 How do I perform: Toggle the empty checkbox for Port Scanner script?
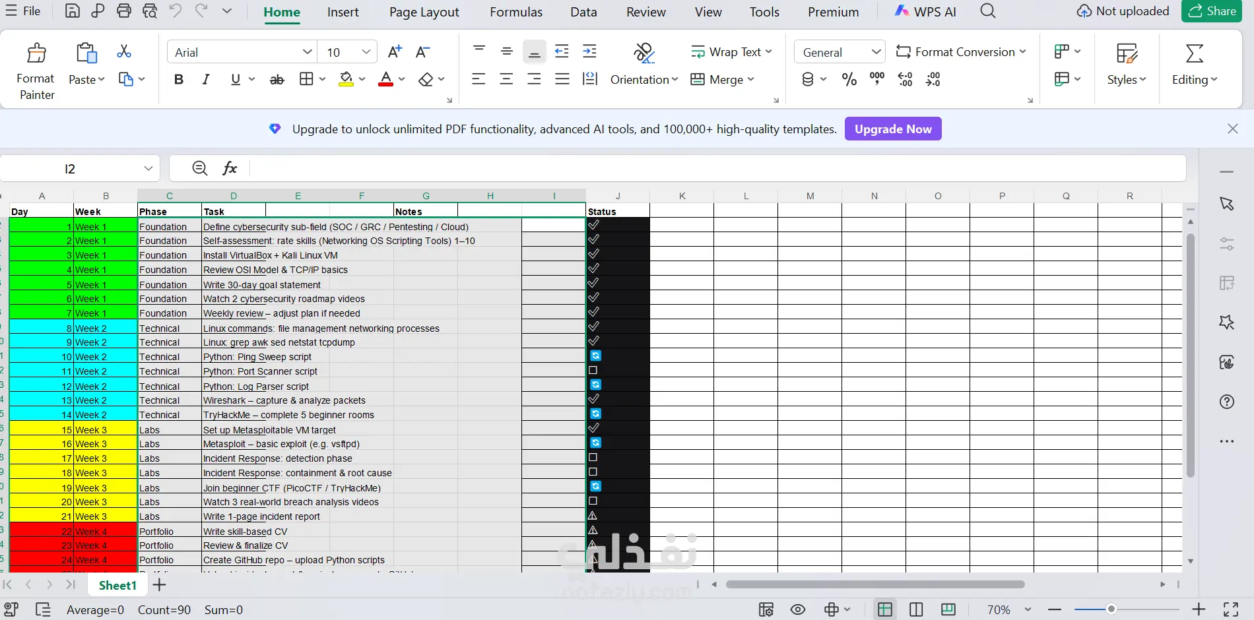593,371
